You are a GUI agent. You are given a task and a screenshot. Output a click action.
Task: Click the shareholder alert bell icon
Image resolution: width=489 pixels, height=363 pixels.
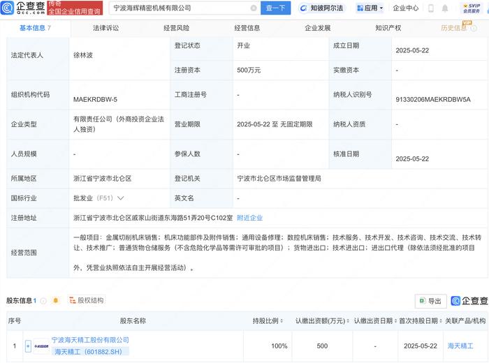56,300
